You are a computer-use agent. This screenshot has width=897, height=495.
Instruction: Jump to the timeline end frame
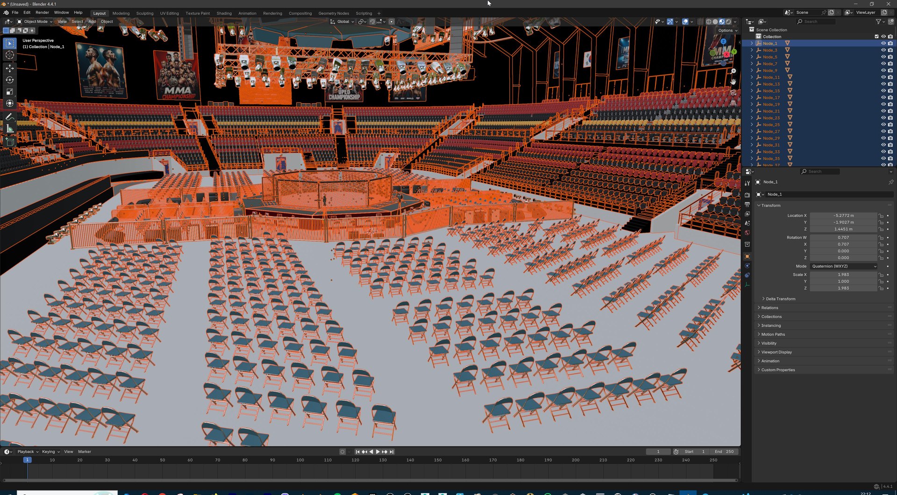coord(392,452)
